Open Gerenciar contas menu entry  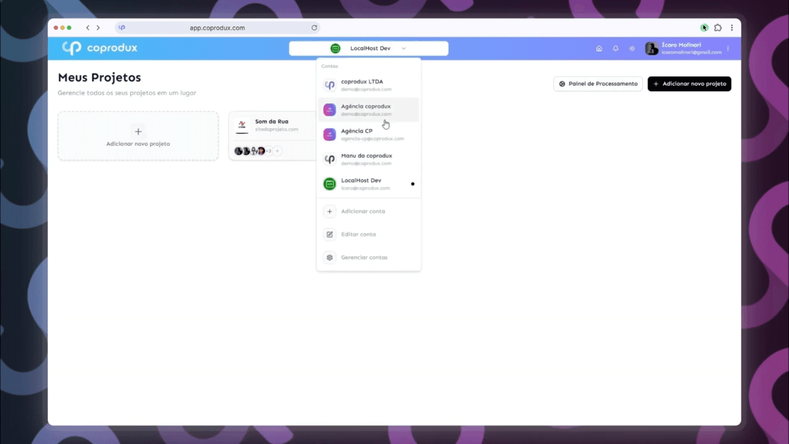click(369, 258)
